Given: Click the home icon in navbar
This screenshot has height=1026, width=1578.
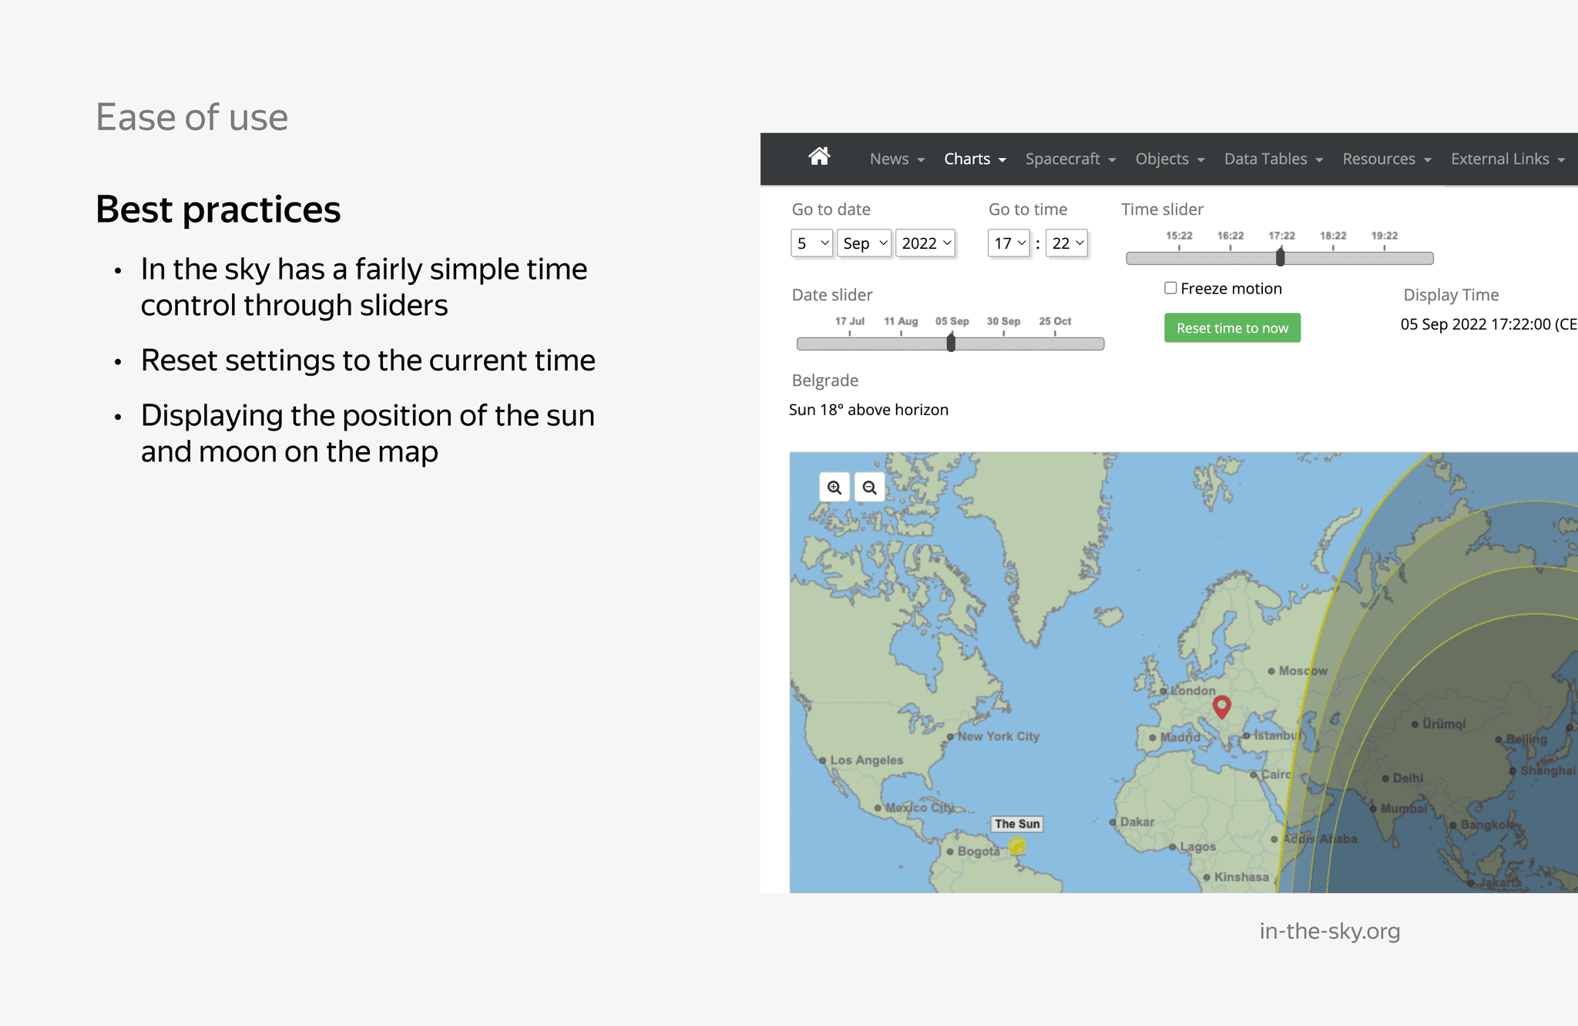Looking at the screenshot, I should (819, 157).
